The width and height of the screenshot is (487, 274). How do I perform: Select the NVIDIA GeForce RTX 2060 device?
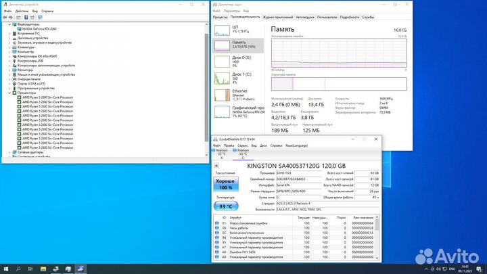(x=39, y=29)
